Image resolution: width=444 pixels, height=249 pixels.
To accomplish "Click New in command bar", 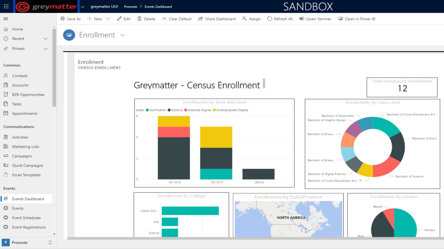I will pos(95,19).
